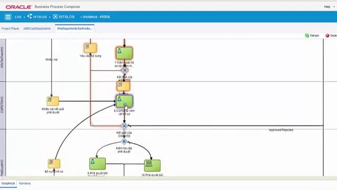The height and width of the screenshot is (190, 337).
Task: Click the ISTSLOS process breadcrumb with play icon
Action: pyautogui.click(x=64, y=16)
